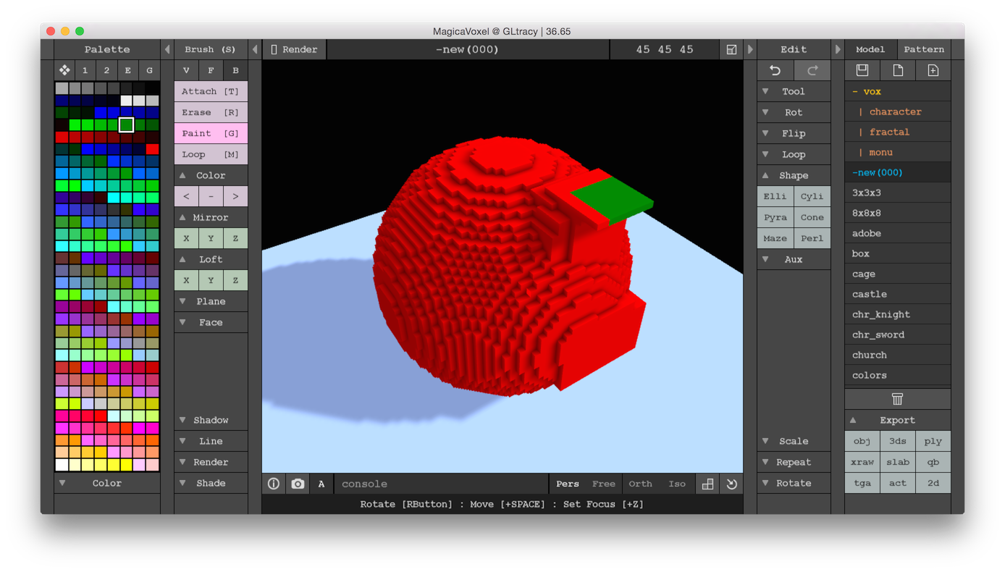This screenshot has height=572, width=1005.
Task: Switch to Iso camera mode
Action: (x=677, y=484)
